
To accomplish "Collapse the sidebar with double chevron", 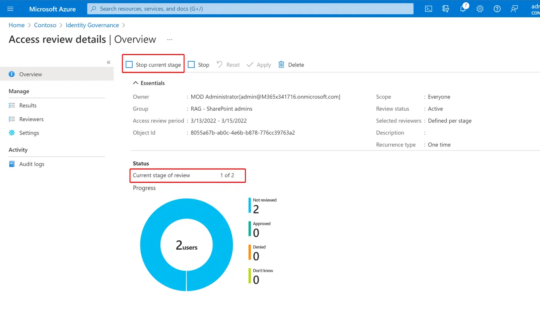I will point(108,62).
